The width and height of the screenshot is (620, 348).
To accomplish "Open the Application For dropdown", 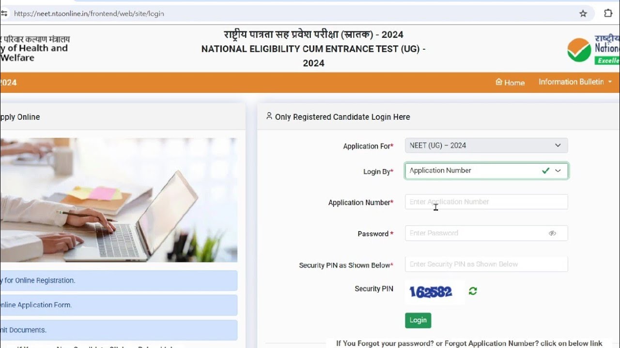I will coord(486,145).
